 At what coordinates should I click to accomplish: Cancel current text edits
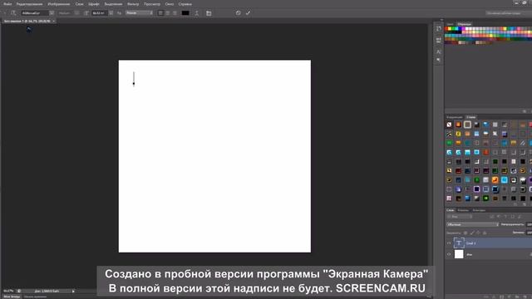click(239, 13)
